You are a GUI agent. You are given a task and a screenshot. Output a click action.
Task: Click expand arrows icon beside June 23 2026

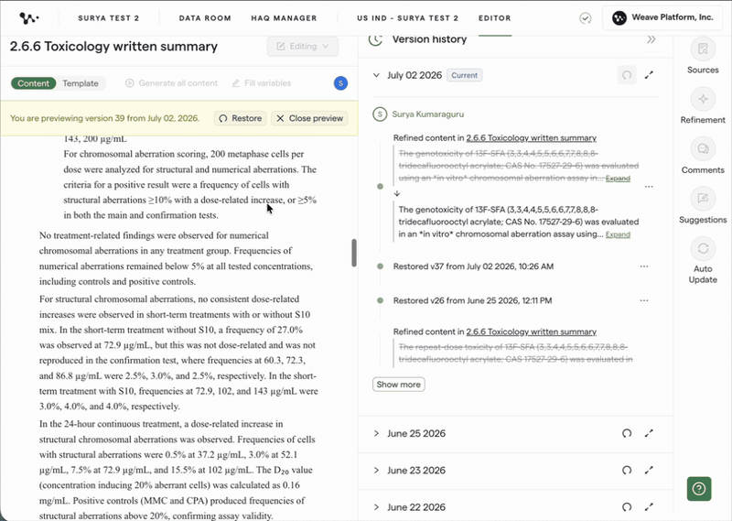pos(649,470)
